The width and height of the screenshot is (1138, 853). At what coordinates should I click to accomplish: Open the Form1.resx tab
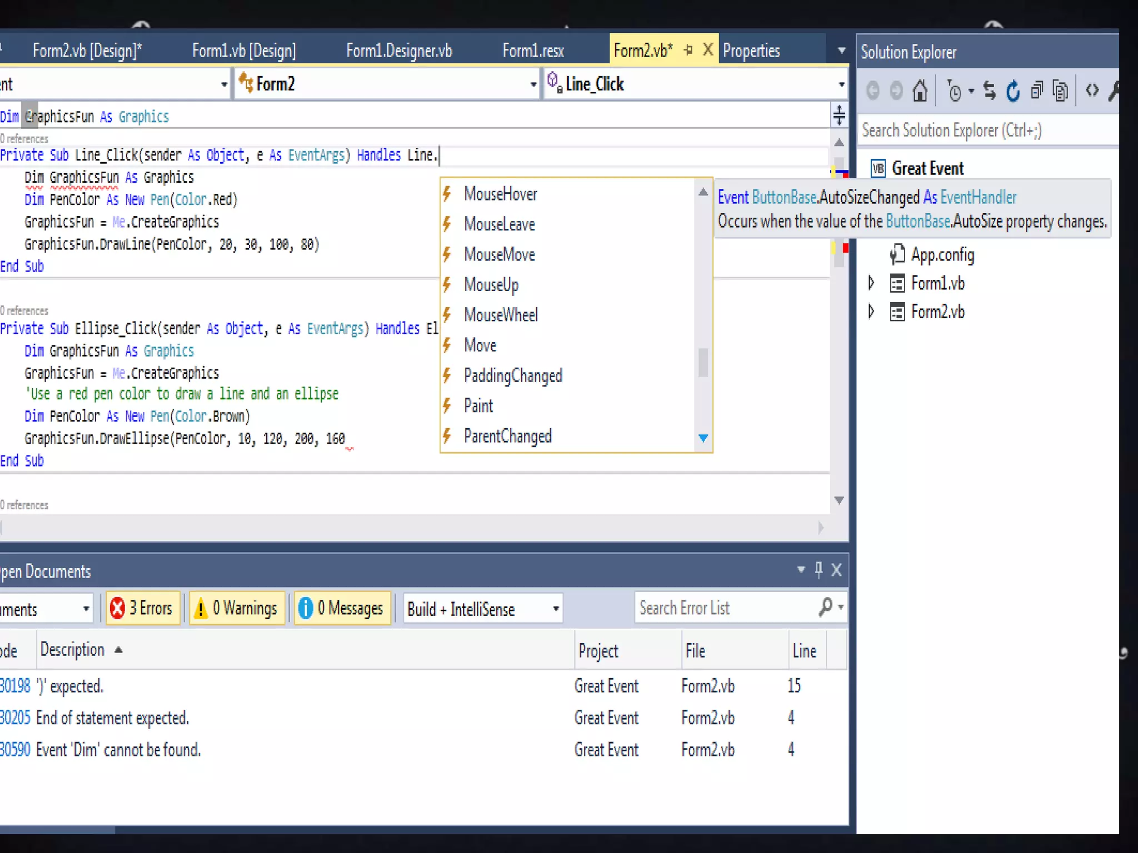(x=533, y=51)
